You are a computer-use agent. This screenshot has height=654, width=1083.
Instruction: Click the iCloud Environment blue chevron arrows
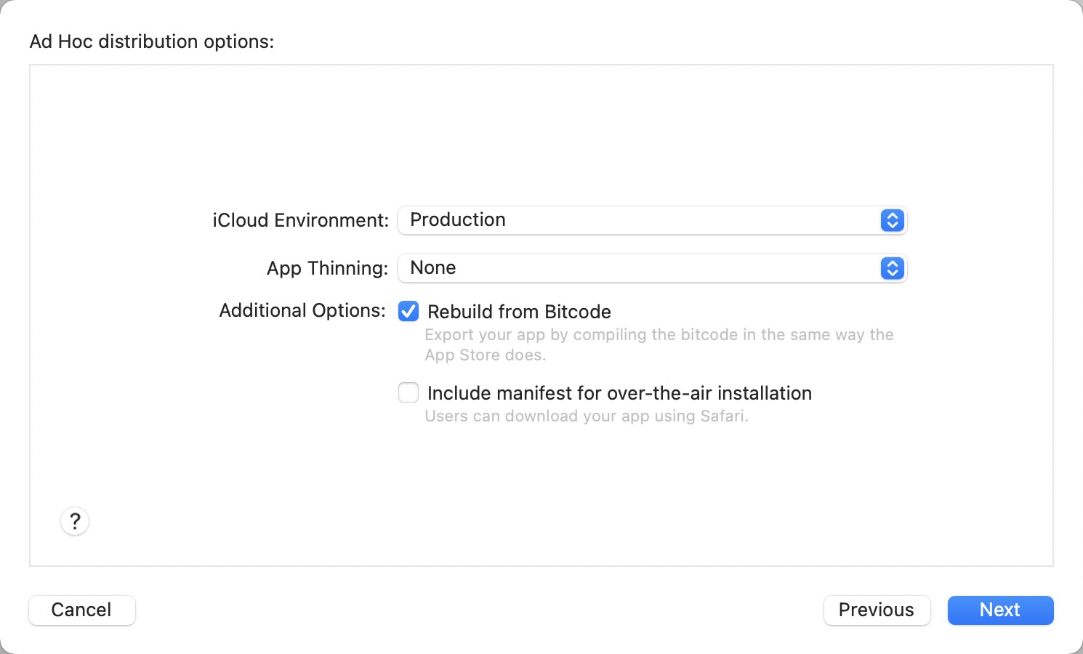coord(892,220)
